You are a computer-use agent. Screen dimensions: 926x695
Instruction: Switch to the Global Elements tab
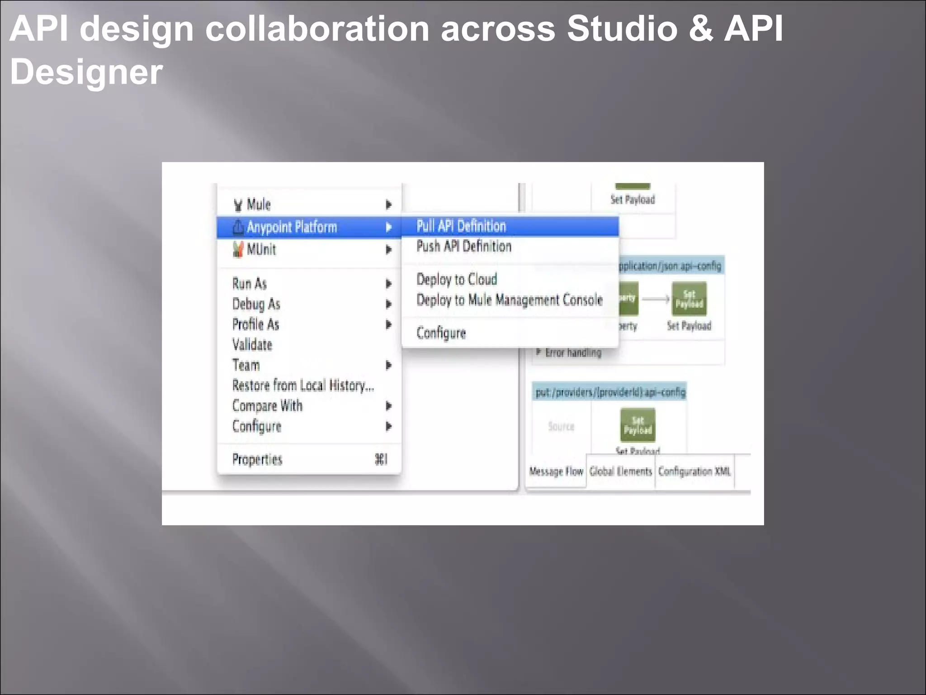tap(621, 471)
